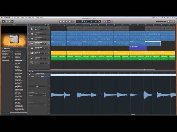Adjust the Classic Vocal track volume slider
Viewport: 177px width, 132px height.
[x=43, y=29]
